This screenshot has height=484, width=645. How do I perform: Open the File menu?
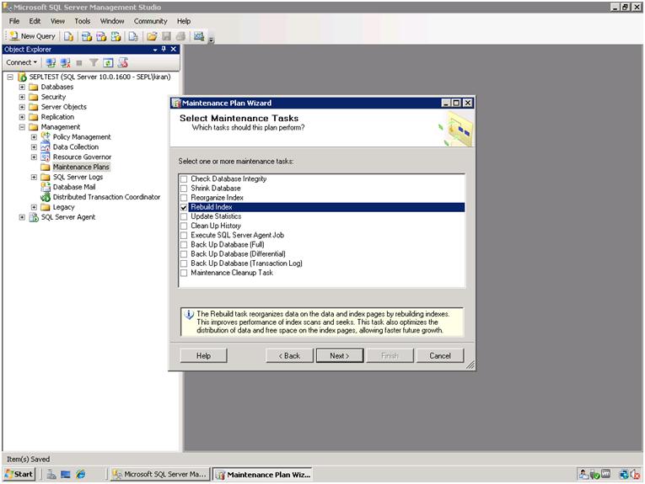point(14,21)
